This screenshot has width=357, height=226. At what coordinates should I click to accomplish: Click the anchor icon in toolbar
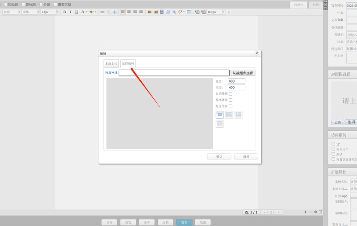(x=114, y=12)
